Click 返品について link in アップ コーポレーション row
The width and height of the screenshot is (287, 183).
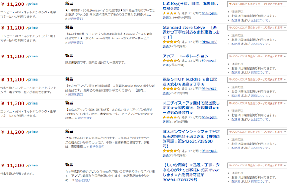point(260,73)
